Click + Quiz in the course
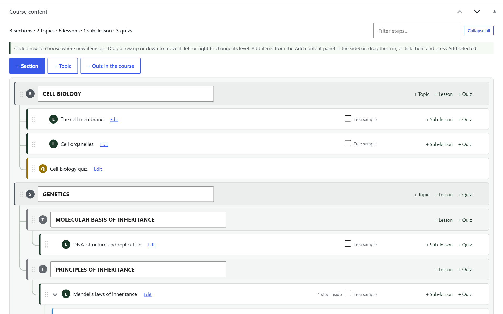The width and height of the screenshot is (503, 314). coord(111,66)
